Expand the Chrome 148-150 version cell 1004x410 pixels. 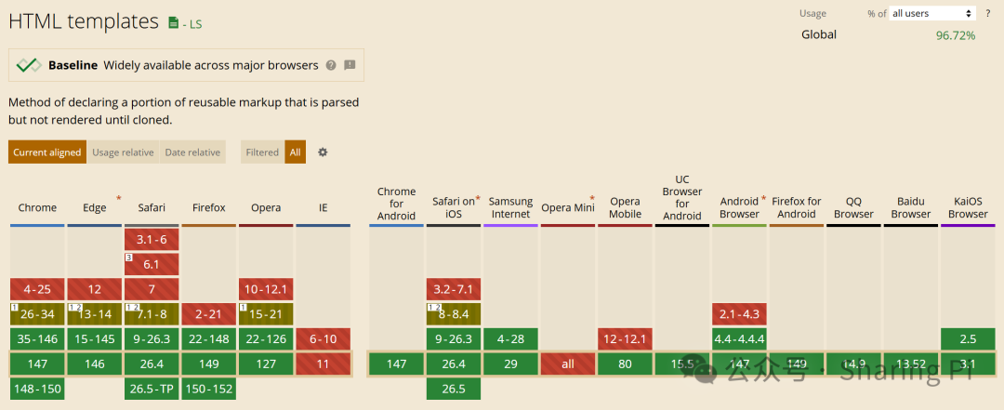click(37, 389)
